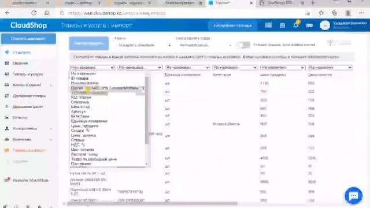The height and width of the screenshot is (208, 370).
Task: Reload the page with the refresh icon
Action: (x=34, y=13)
